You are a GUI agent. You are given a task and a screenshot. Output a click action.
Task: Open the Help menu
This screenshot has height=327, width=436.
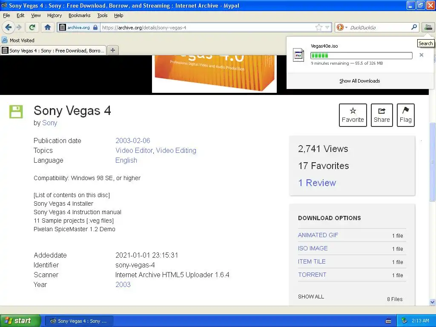(118, 15)
